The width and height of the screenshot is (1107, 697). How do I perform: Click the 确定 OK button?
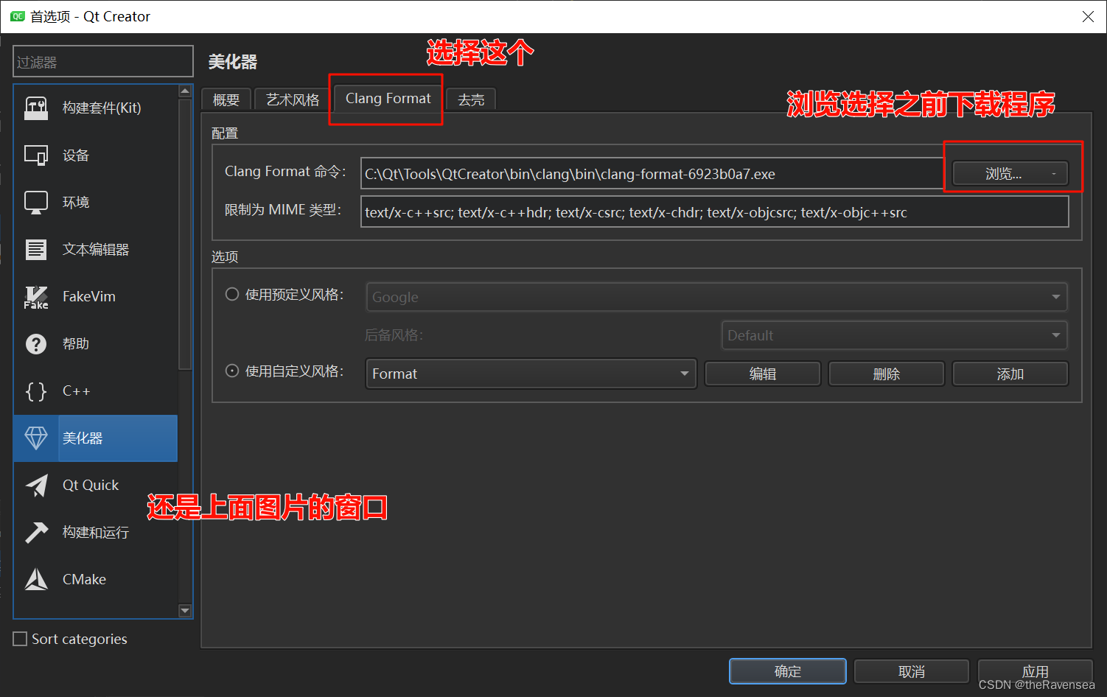[x=788, y=671]
